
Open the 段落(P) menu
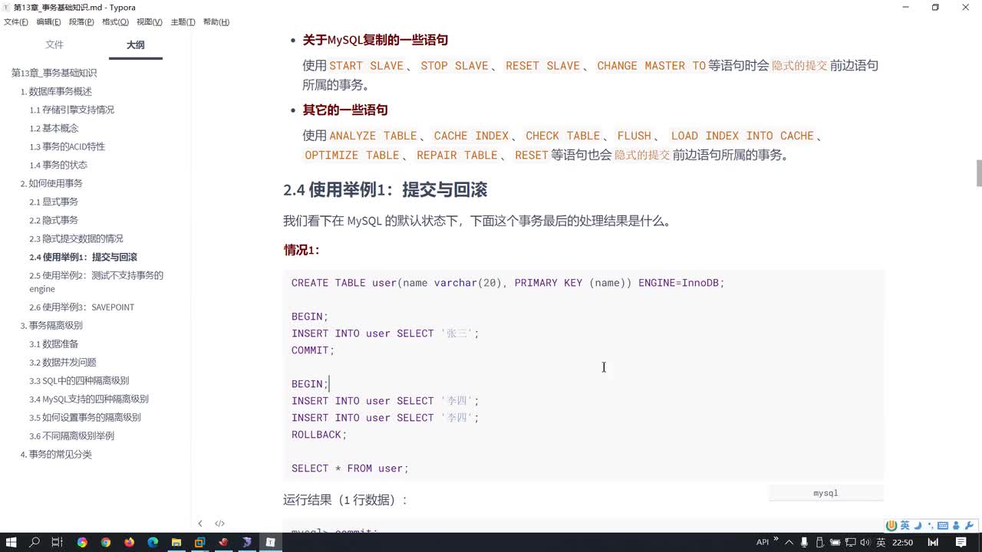pyautogui.click(x=81, y=22)
